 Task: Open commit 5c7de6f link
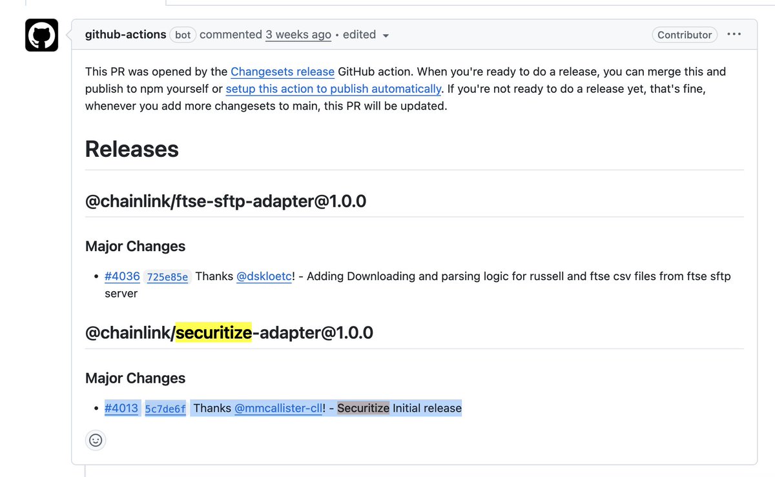[165, 409]
